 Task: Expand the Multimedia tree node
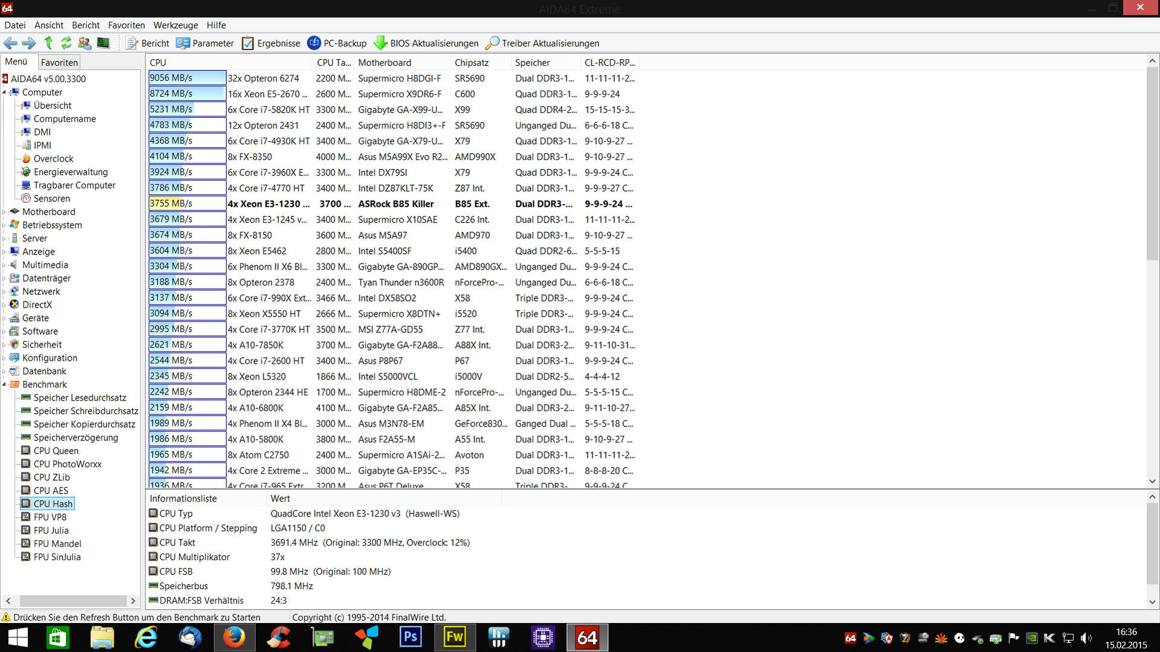pos(4,265)
